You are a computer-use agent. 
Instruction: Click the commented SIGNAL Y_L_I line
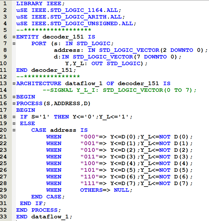pos(120,90)
